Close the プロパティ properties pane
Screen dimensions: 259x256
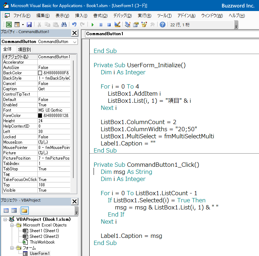(74, 33)
